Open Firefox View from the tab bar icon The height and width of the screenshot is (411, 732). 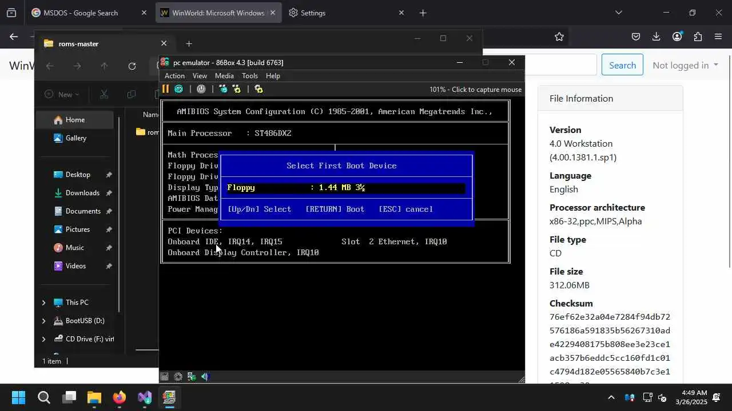pos(11,13)
